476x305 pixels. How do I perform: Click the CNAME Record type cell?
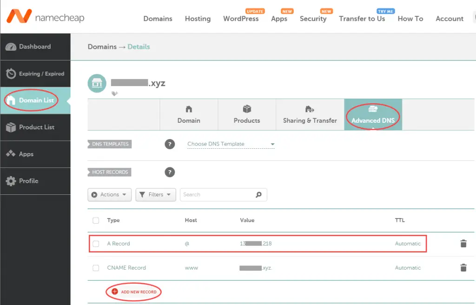coord(126,268)
